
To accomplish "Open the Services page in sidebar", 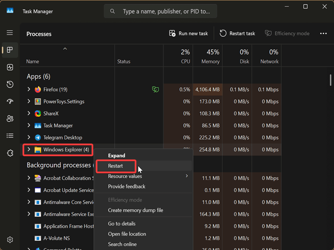I will coord(10,153).
